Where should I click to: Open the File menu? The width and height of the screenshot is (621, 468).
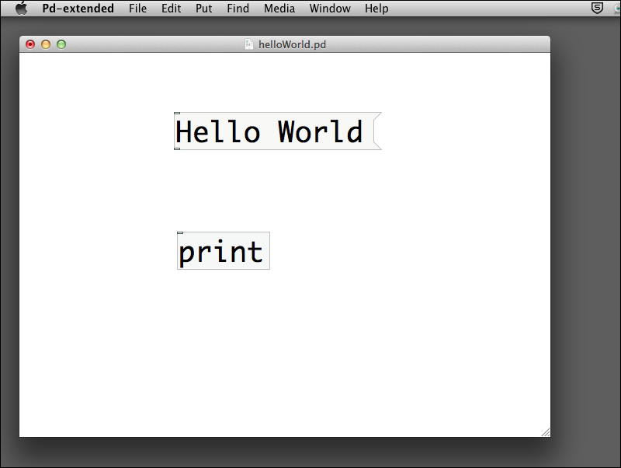coord(137,9)
